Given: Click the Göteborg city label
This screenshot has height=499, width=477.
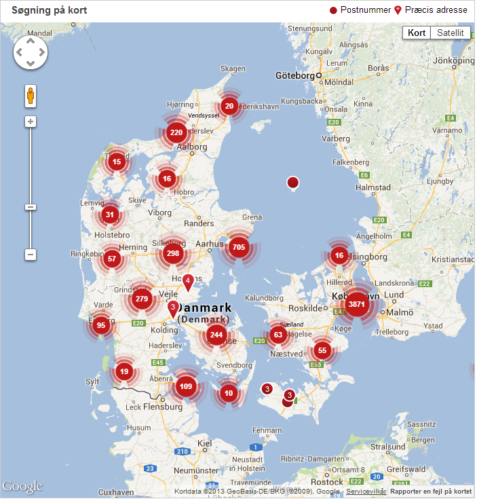Looking at the screenshot, I should pyautogui.click(x=294, y=76).
